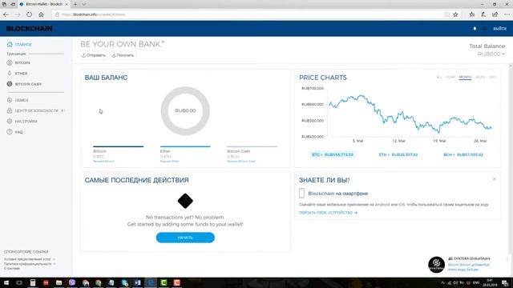Open the Task View taskbar icon
513x288 pixels.
[x=19, y=282]
